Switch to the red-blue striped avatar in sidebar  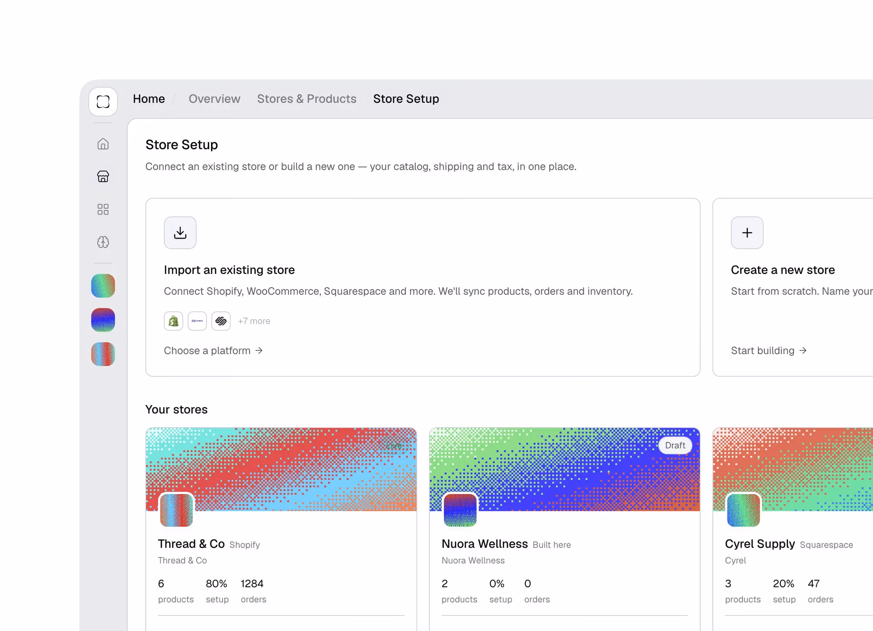[x=103, y=354]
